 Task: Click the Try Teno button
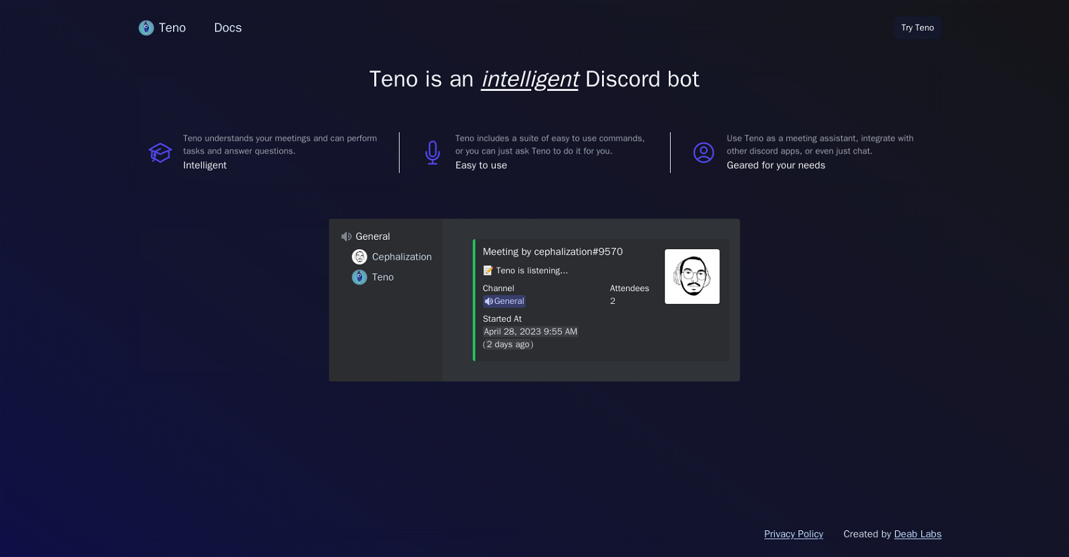point(917,28)
